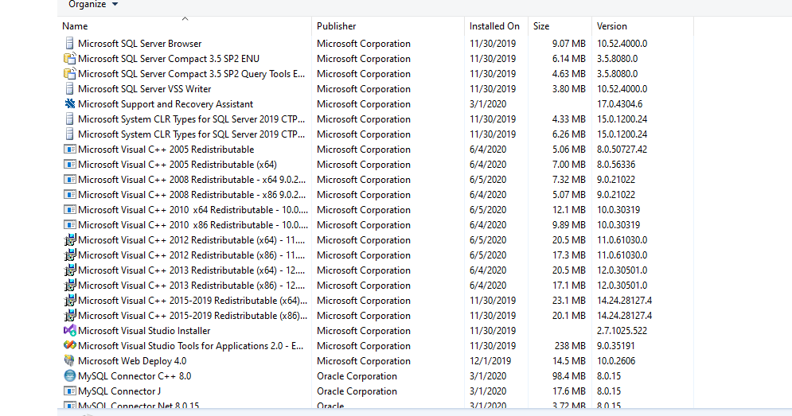792x416 pixels.
Task: Sort by the Name column header
Action: point(75,26)
